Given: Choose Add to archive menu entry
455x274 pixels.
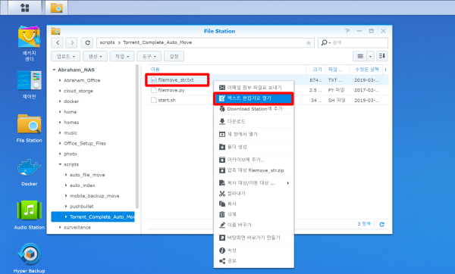Looking at the screenshot, I should [254, 160].
